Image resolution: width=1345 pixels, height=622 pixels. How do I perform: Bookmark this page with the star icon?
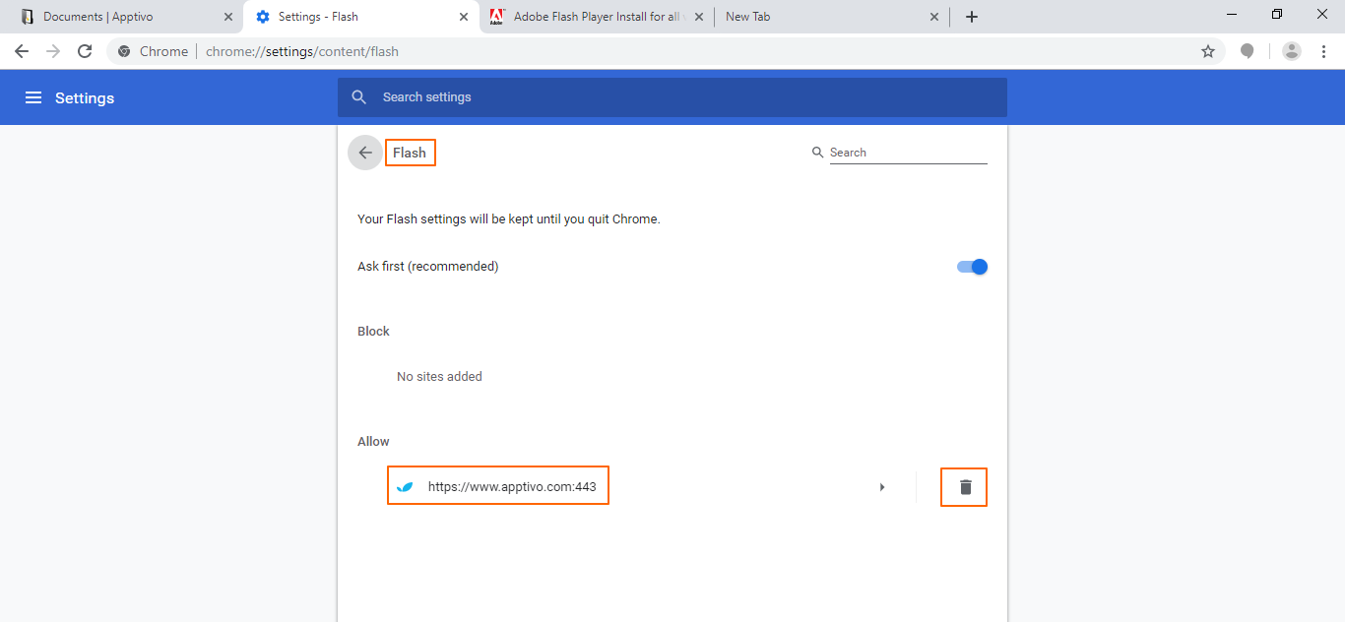[1208, 51]
